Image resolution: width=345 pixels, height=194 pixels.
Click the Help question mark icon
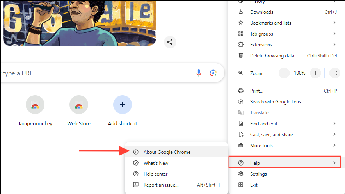(241, 163)
